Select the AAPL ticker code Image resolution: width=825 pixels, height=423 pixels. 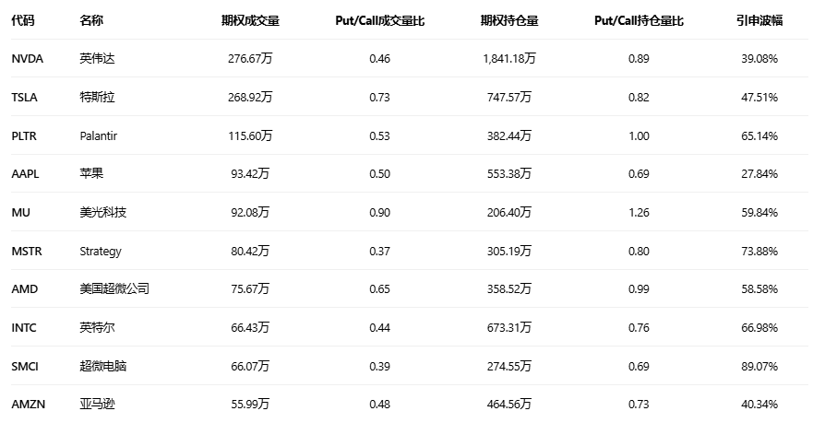pyautogui.click(x=25, y=174)
